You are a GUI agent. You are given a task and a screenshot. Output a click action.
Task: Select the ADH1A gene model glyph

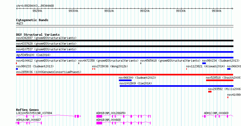29,123
